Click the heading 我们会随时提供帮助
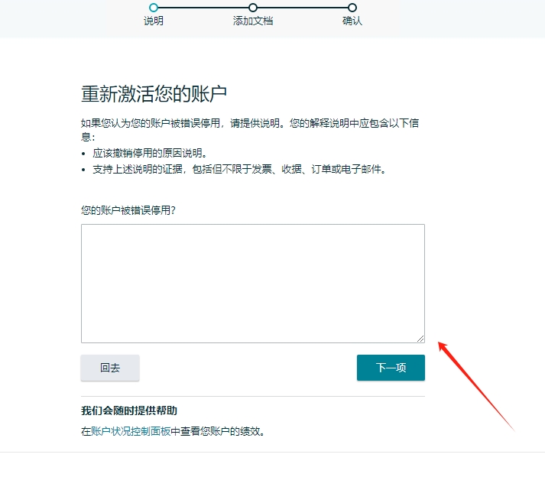The width and height of the screenshot is (545, 477). 129,410
